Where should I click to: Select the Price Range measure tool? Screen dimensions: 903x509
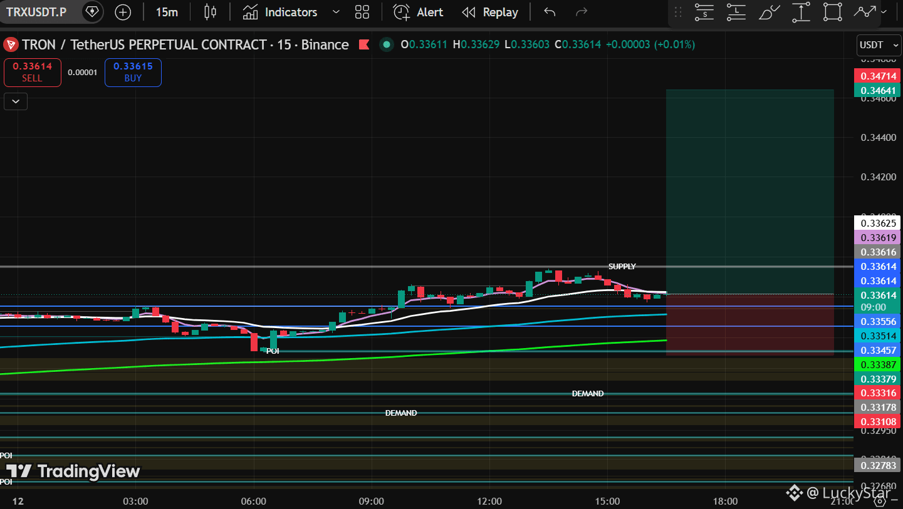point(801,12)
